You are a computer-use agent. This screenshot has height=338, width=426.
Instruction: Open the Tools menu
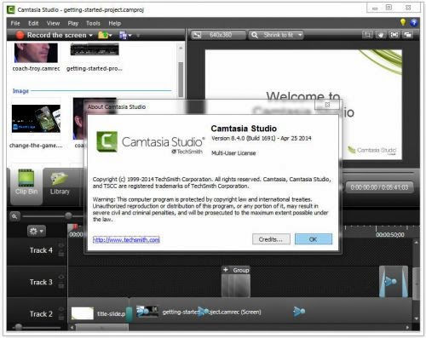coord(93,23)
